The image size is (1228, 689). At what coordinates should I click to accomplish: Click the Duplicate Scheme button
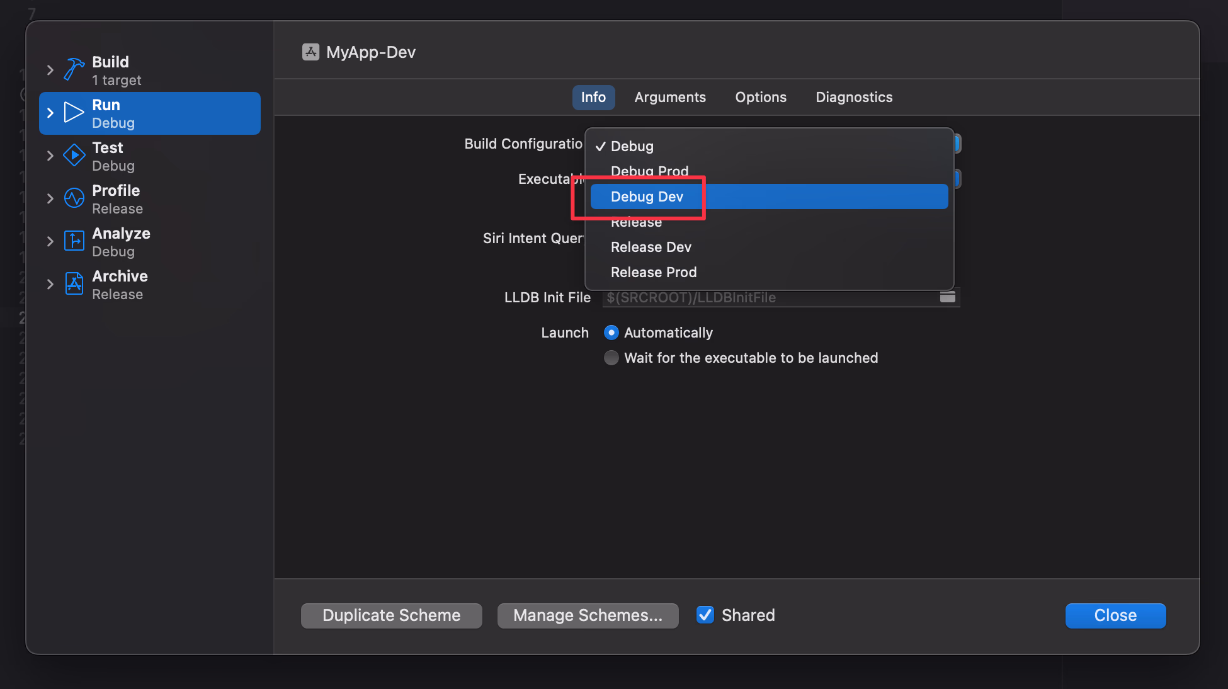[x=391, y=615]
